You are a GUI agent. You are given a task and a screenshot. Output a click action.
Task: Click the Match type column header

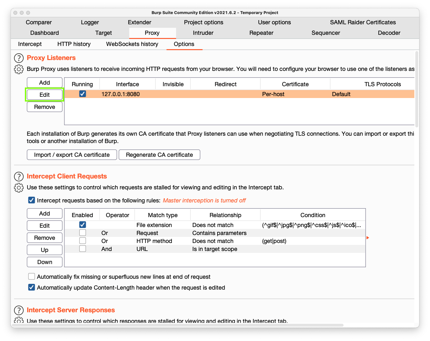pyautogui.click(x=163, y=215)
